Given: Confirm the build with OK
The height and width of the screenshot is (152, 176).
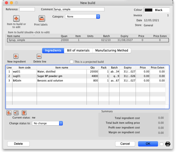Looking at the screenshot, I should click(148, 144).
